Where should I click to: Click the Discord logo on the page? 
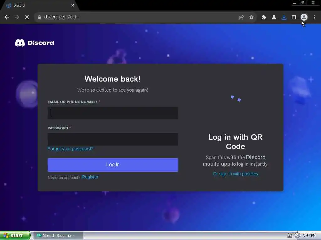(x=34, y=43)
